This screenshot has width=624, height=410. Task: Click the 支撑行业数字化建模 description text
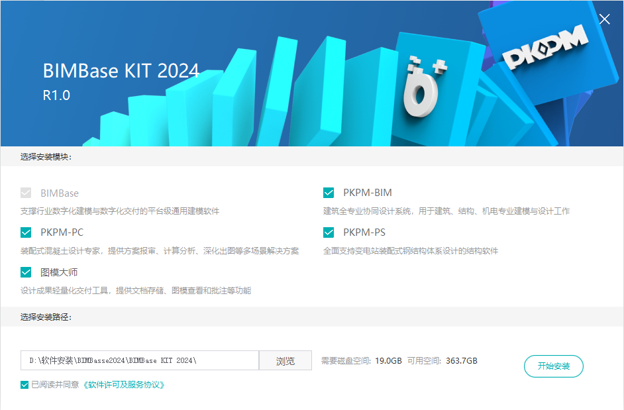pyautogui.click(x=120, y=211)
